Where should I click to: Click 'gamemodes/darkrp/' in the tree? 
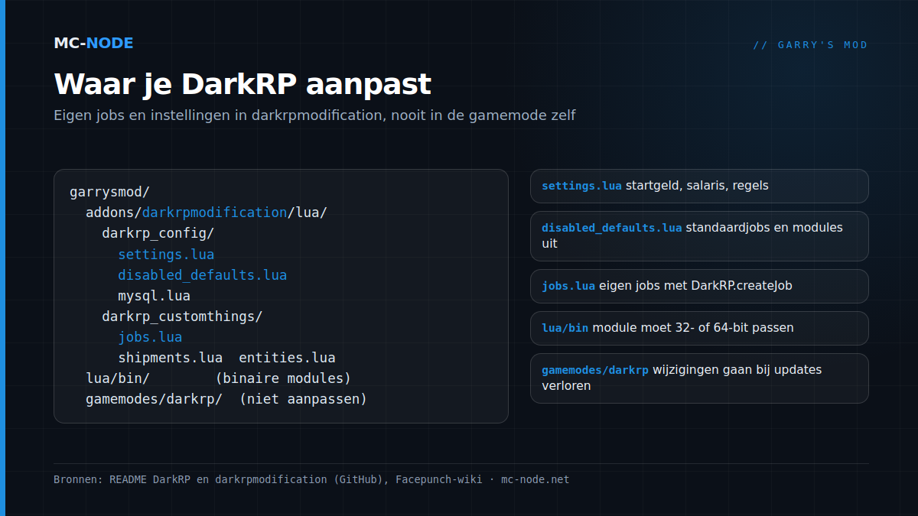(154, 399)
